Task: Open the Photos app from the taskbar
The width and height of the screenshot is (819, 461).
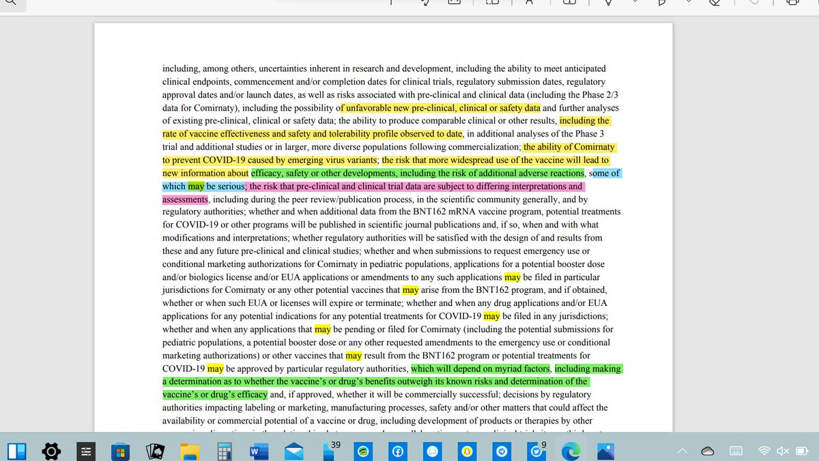Action: point(605,451)
